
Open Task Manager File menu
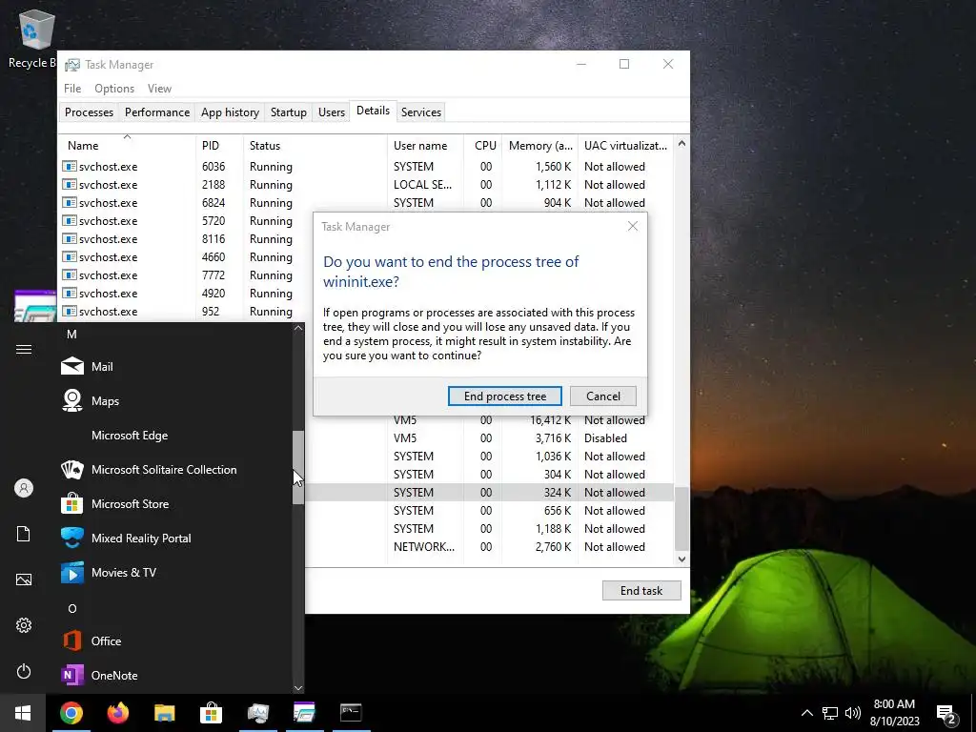(x=72, y=89)
